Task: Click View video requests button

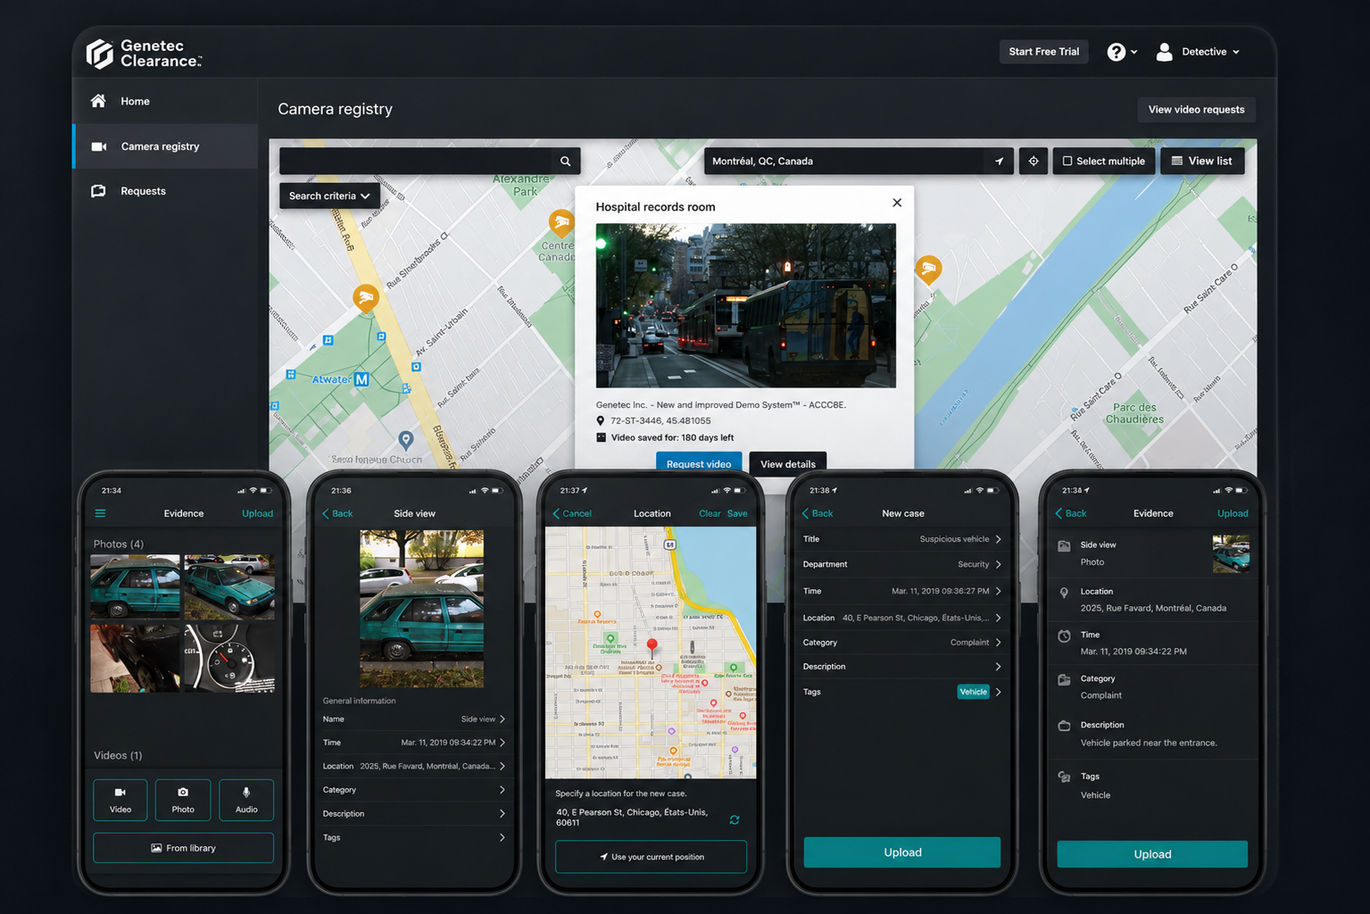Action: pos(1196,110)
